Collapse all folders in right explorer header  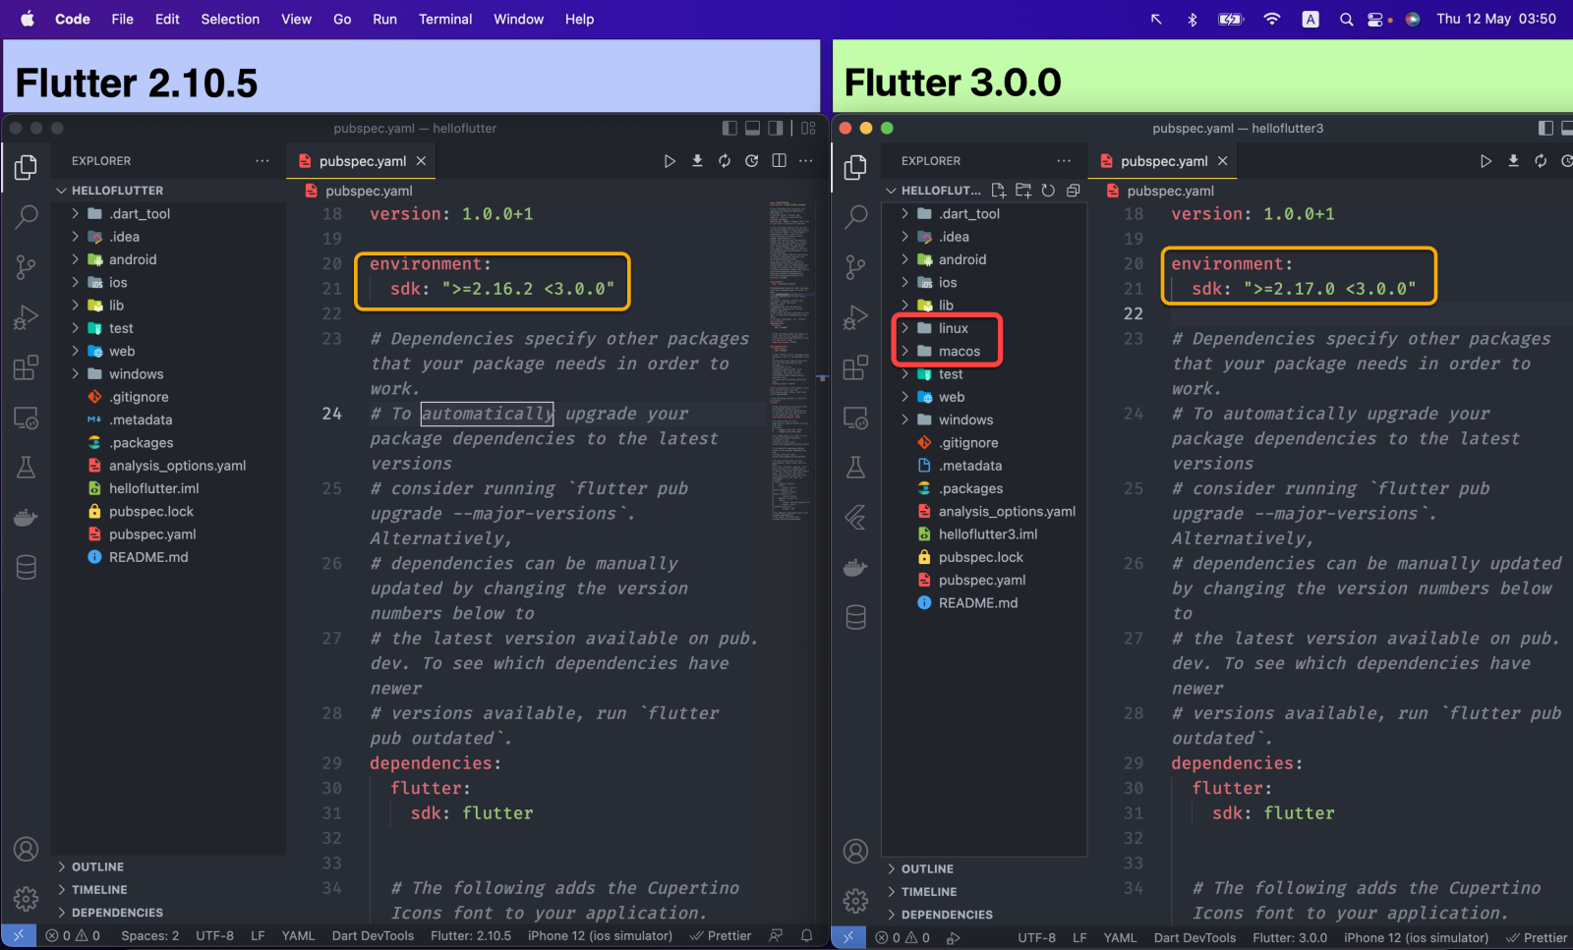1074,191
